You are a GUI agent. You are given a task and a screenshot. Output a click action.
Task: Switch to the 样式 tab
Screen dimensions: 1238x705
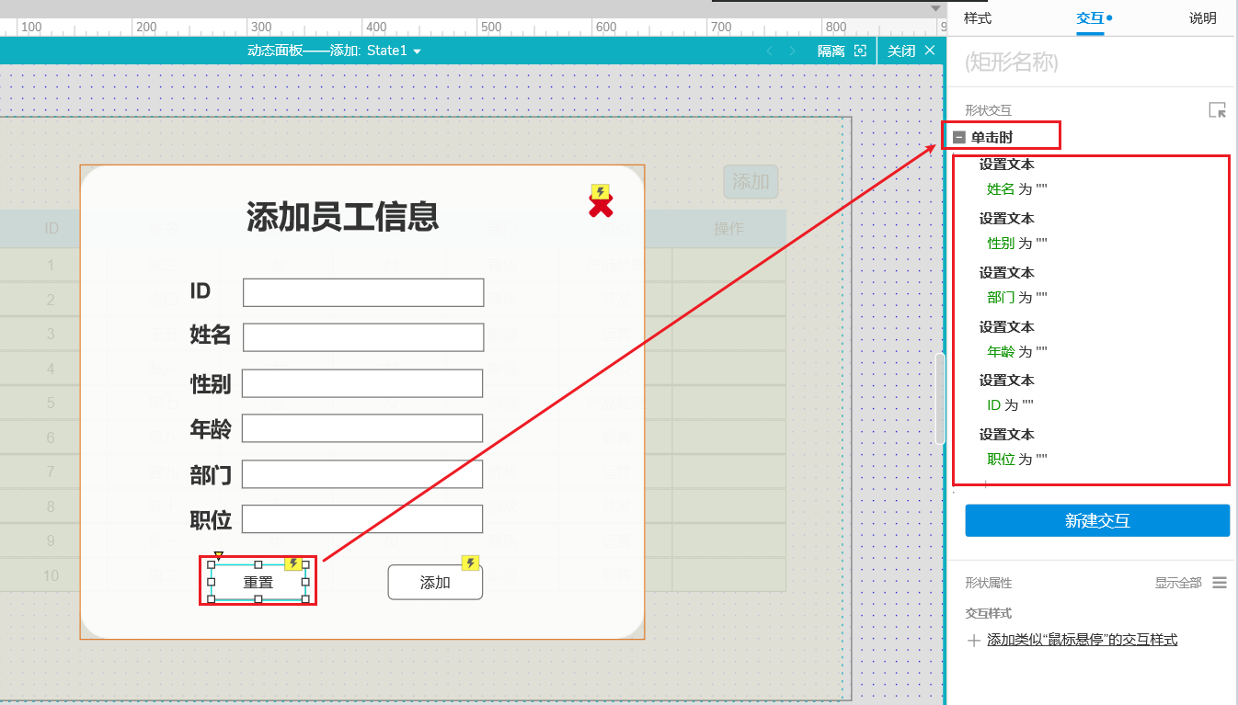point(978,18)
